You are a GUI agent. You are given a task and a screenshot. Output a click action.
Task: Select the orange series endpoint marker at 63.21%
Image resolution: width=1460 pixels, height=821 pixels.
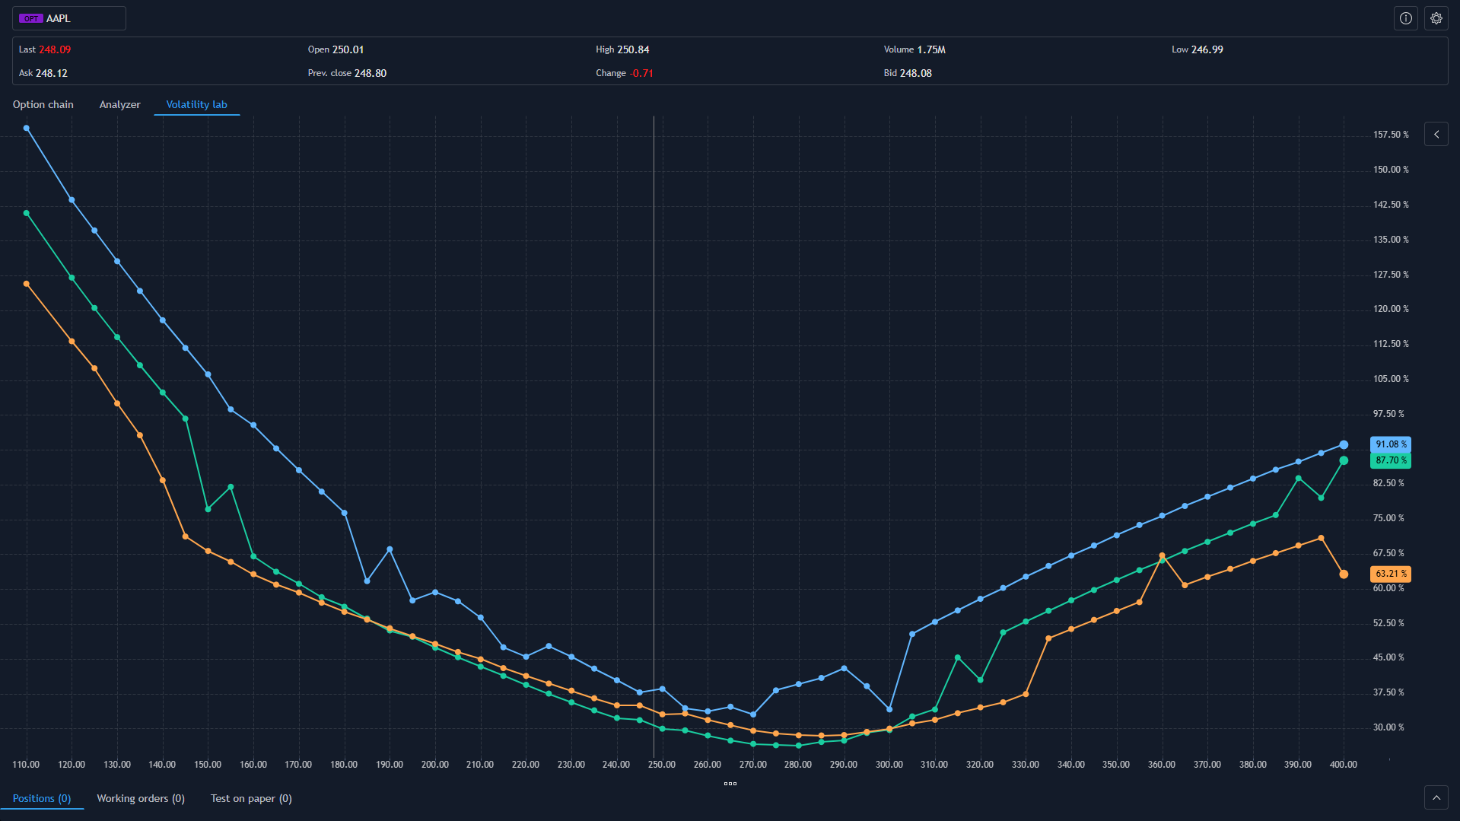pyautogui.click(x=1344, y=574)
